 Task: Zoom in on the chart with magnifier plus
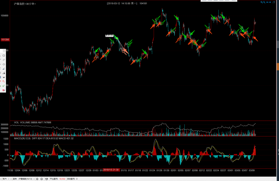(x=262, y=2)
